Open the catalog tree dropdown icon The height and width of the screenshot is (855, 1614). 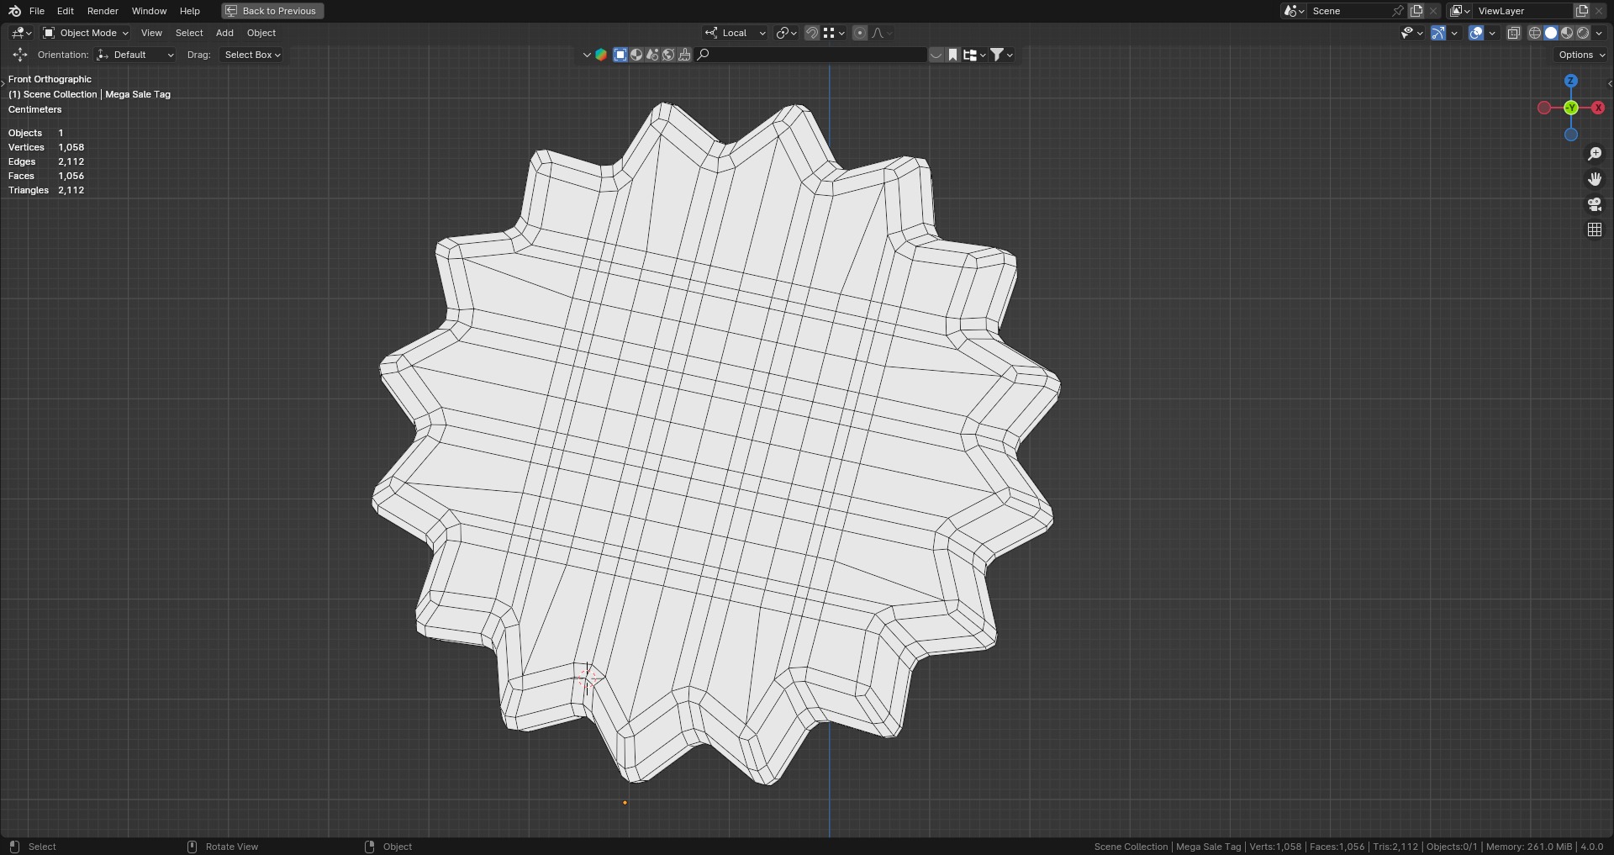[x=974, y=55]
